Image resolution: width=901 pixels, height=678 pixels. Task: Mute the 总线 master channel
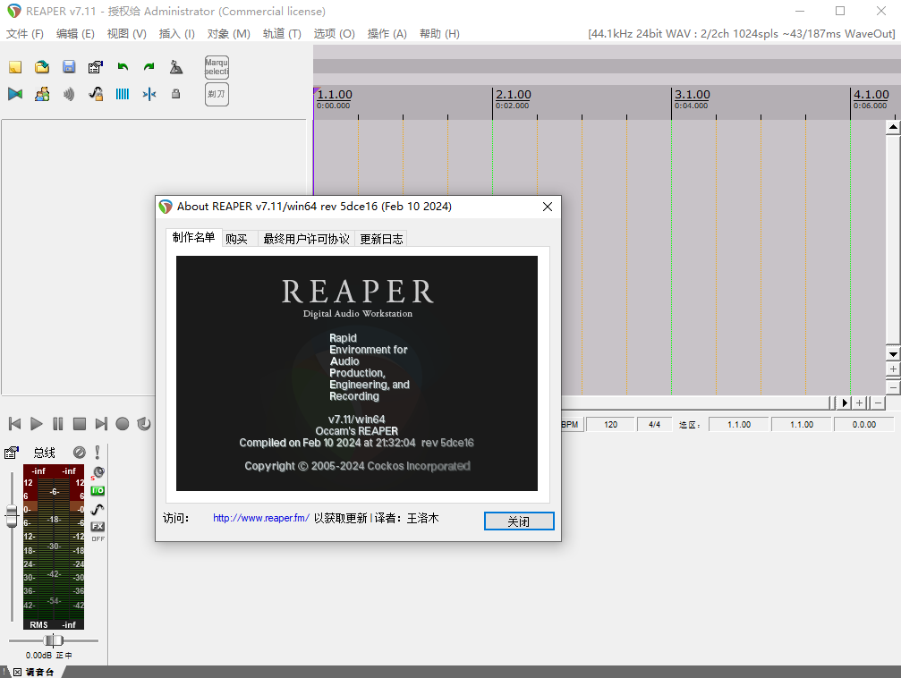(79, 453)
